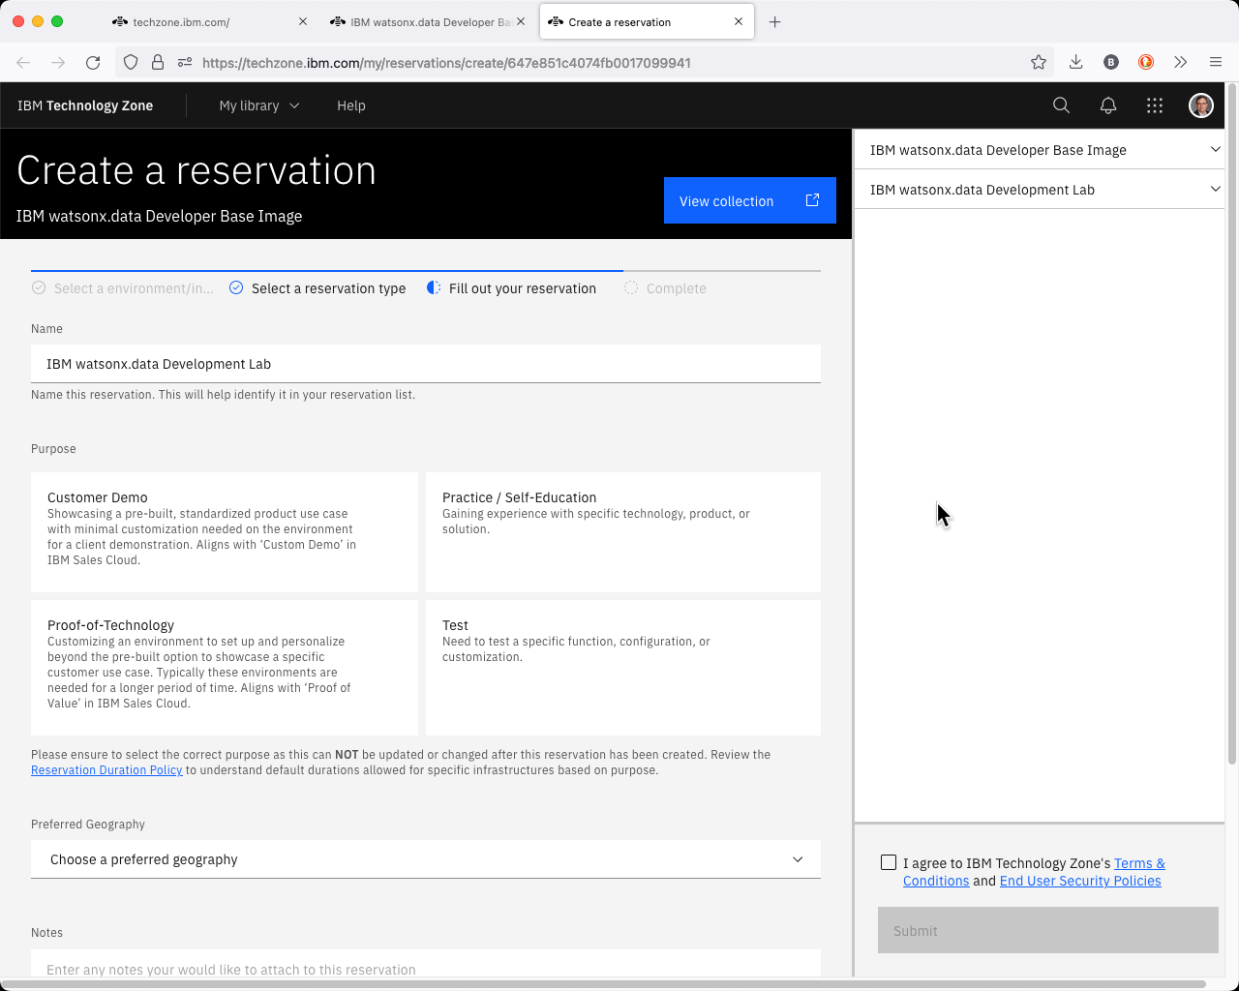Screen dimensions: 1239x991
Task: Click the external link icon on View collection
Action: [x=813, y=200]
